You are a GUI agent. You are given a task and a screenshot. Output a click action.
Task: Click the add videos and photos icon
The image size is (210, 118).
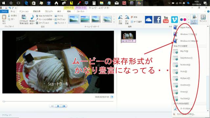[24, 17]
